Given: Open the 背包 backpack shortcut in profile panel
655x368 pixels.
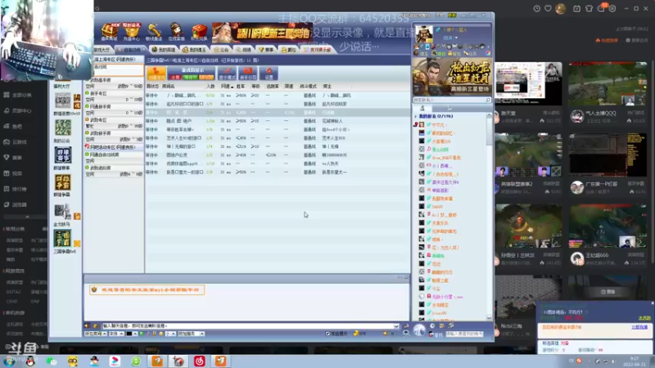Looking at the screenshot, I should click(454, 54).
